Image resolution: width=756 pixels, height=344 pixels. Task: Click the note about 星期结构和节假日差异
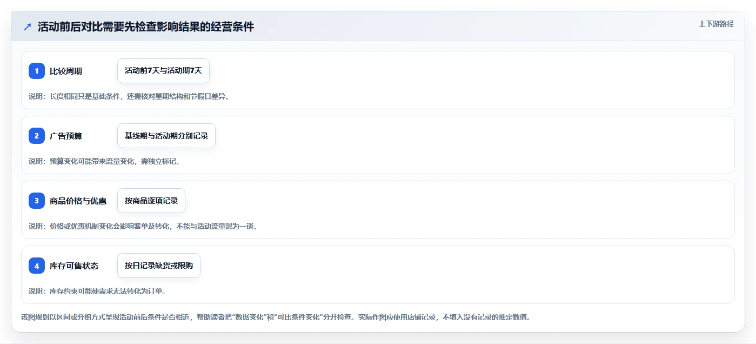point(129,96)
